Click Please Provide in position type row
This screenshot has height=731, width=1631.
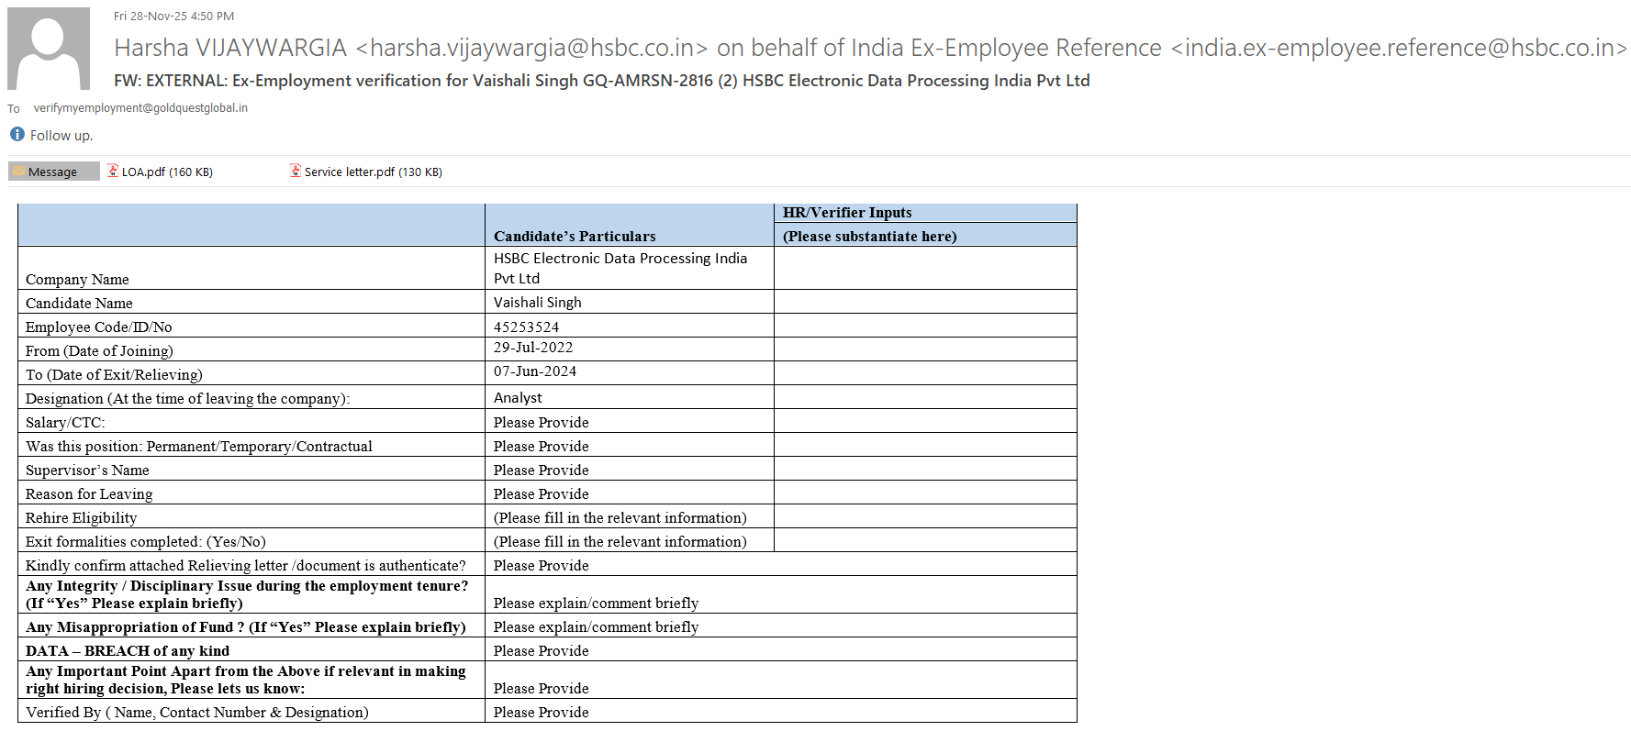coord(542,447)
